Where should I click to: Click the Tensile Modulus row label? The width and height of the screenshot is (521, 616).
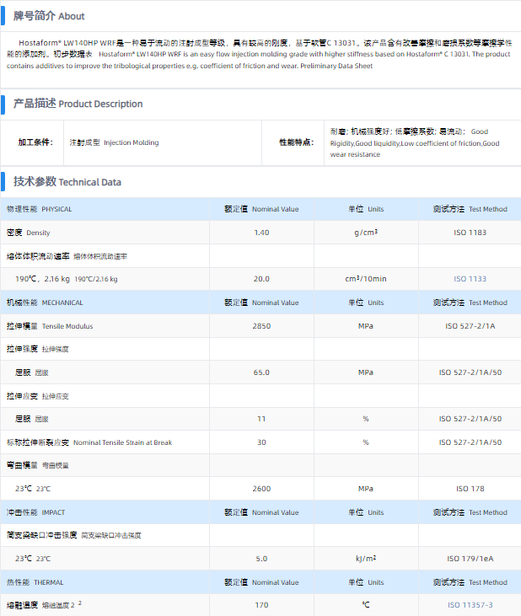[50, 326]
